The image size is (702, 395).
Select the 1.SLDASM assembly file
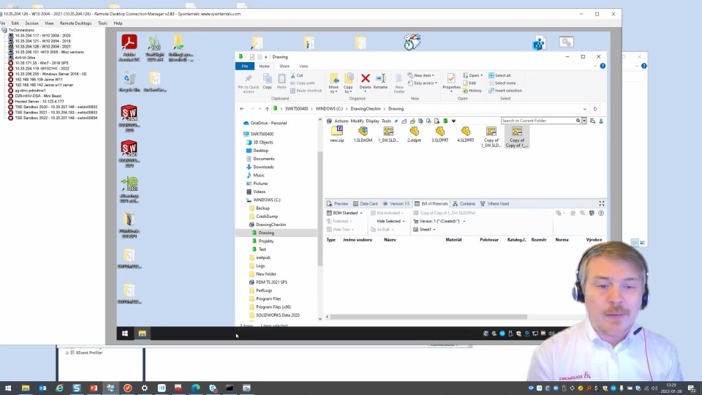[x=363, y=134]
